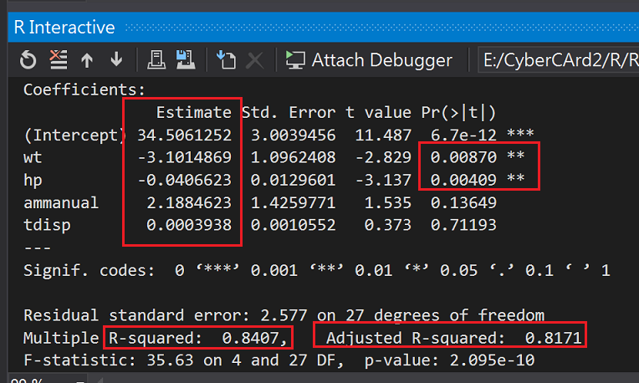This screenshot has width=639, height=383.
Task: Click the Estimate column header
Action: click(194, 112)
